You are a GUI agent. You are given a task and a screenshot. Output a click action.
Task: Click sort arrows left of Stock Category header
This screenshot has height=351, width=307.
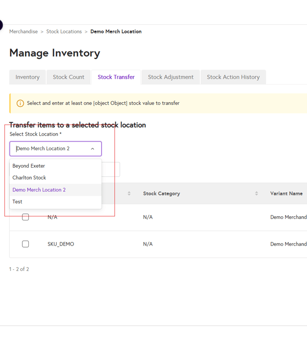click(129, 193)
